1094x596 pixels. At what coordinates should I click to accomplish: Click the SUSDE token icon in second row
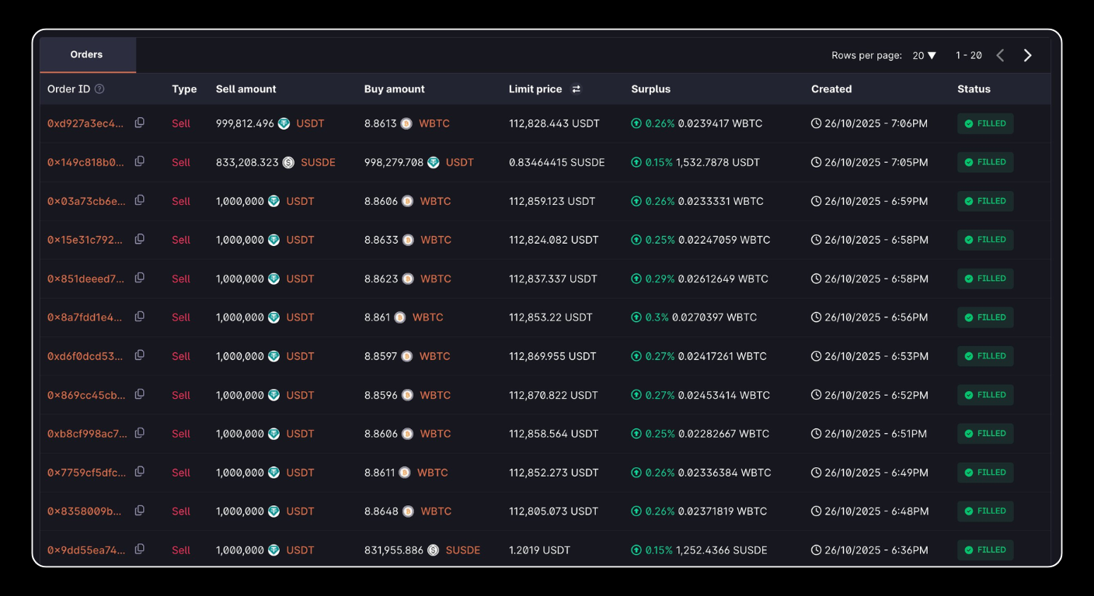(288, 162)
